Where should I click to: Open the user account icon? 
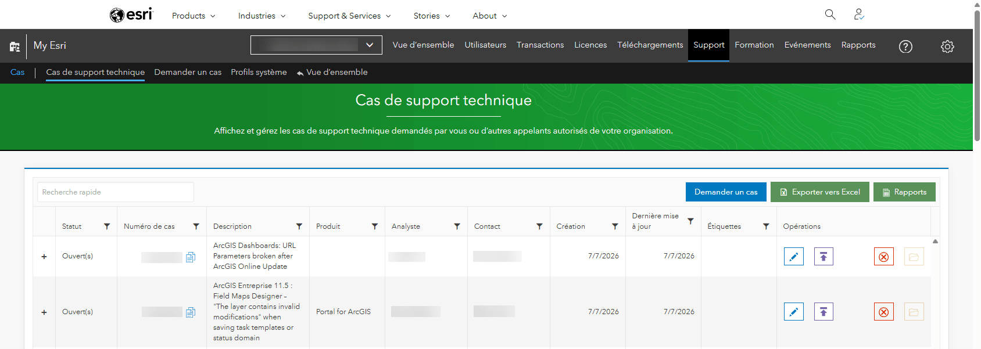tap(858, 15)
